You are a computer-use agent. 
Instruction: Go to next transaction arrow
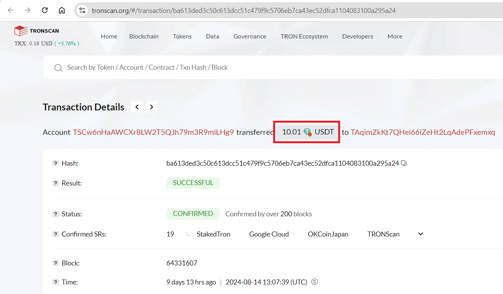point(151,107)
